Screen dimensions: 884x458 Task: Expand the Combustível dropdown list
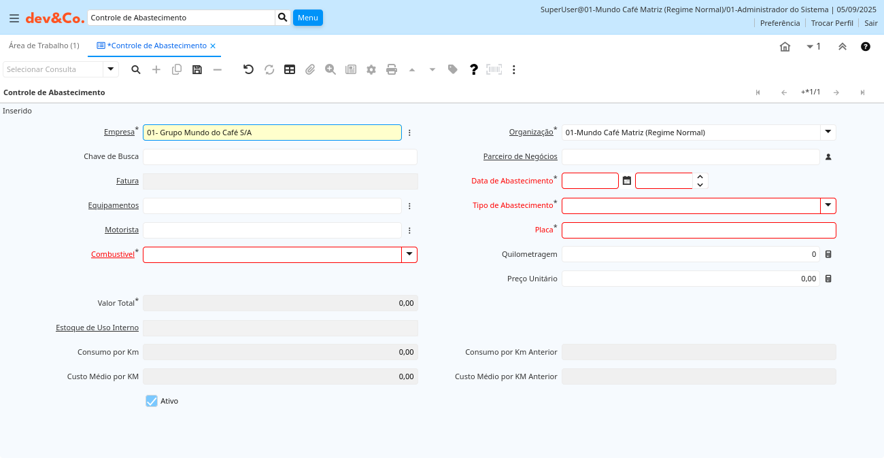pos(409,254)
